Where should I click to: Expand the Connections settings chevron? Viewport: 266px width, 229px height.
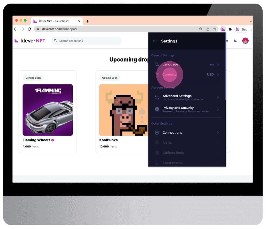pyautogui.click(x=218, y=132)
